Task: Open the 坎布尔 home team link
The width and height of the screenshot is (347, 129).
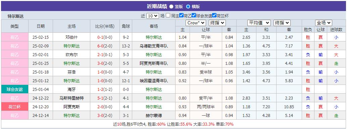Action: point(71,55)
